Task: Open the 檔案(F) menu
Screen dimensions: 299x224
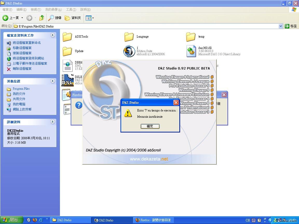Action: (7, 10)
